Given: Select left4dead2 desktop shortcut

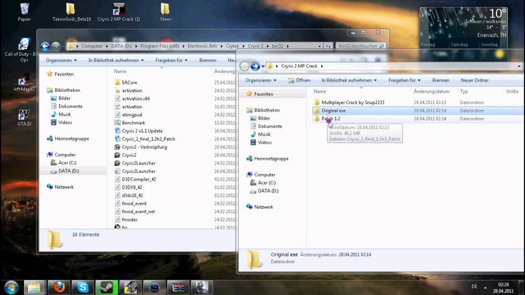Looking at the screenshot, I should pos(24,82).
